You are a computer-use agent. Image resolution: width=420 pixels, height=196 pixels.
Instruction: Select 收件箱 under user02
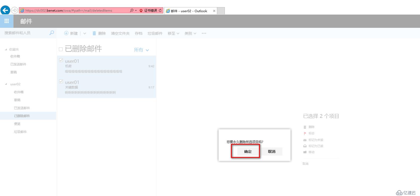tap(19, 92)
